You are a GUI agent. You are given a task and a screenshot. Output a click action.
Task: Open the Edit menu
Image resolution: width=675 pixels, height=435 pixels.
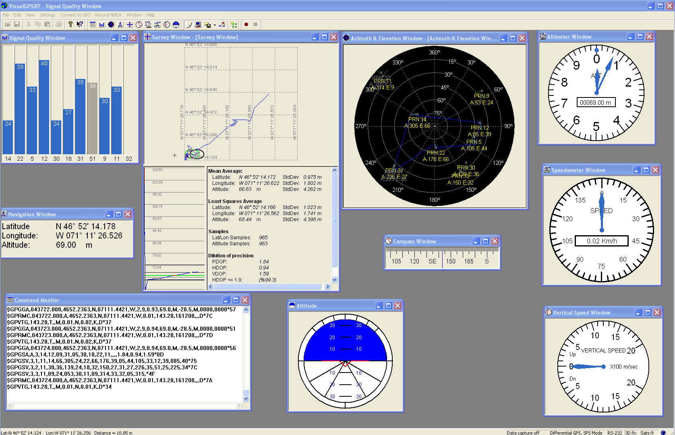17,15
